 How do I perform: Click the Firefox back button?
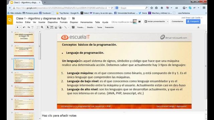tap(10, 8)
